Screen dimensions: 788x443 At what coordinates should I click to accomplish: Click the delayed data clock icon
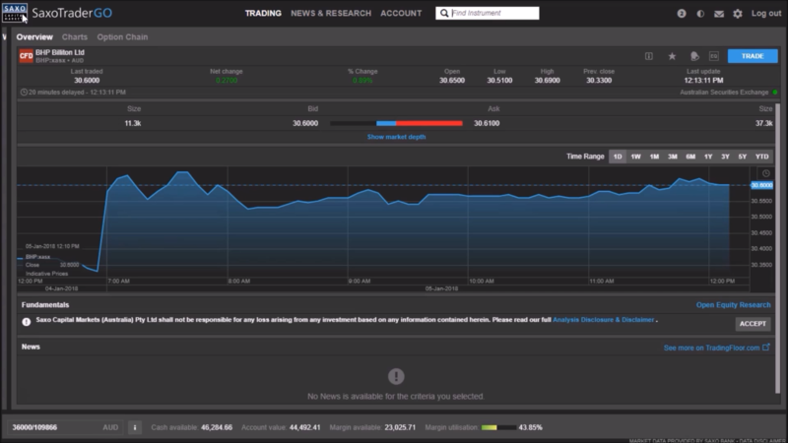point(24,92)
